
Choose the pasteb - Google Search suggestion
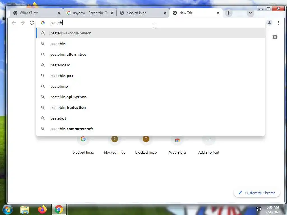(x=151, y=33)
